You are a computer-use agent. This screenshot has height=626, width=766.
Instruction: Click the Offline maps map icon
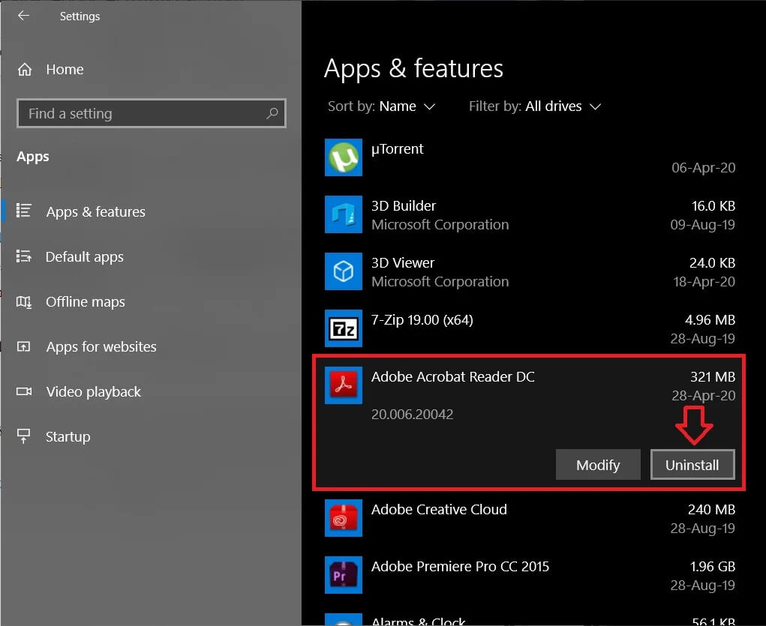point(23,301)
